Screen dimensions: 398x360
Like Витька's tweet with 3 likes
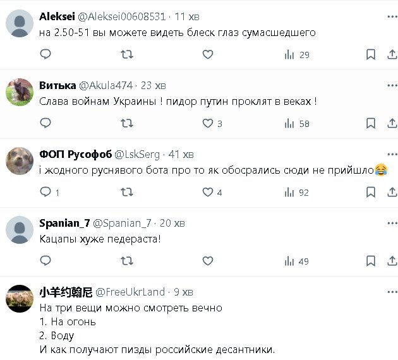(x=207, y=124)
